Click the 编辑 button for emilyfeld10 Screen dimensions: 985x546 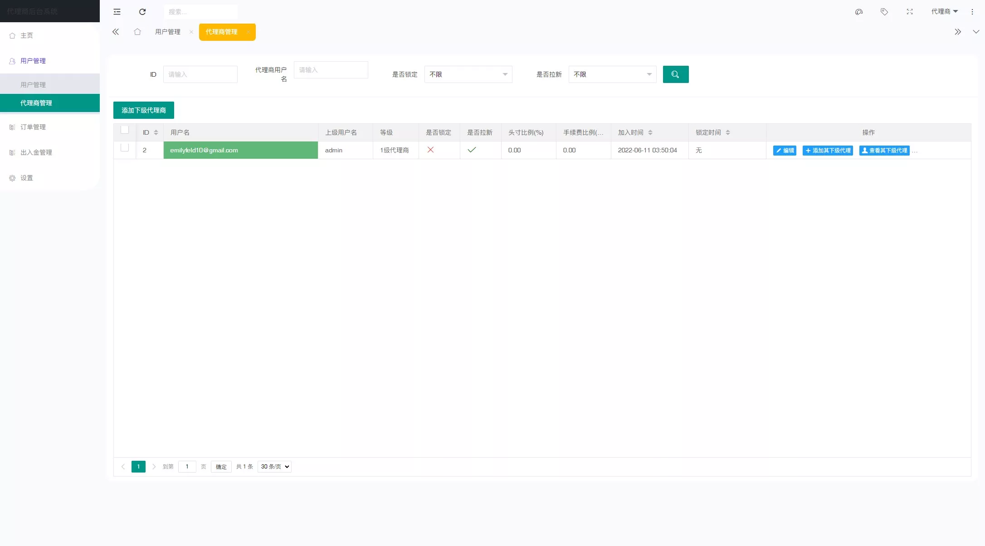coord(785,151)
